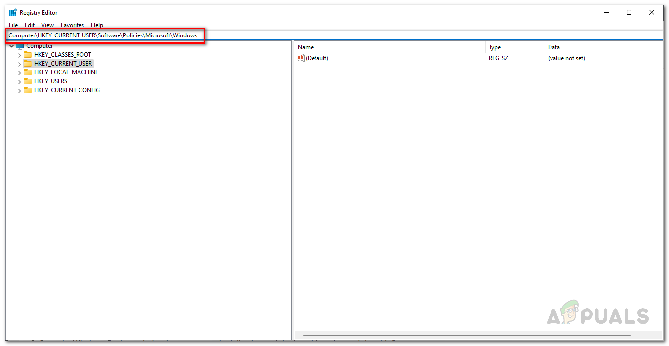Select the HKEY_CLASSES_ROOT key

(x=63, y=55)
